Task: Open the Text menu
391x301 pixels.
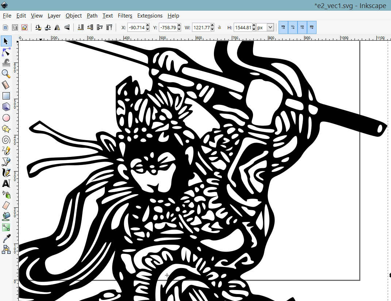Action: [x=107, y=16]
